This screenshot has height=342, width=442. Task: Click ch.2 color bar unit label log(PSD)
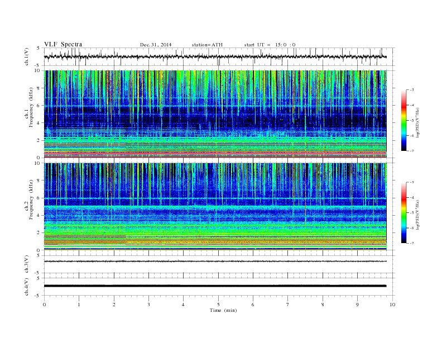point(418,215)
